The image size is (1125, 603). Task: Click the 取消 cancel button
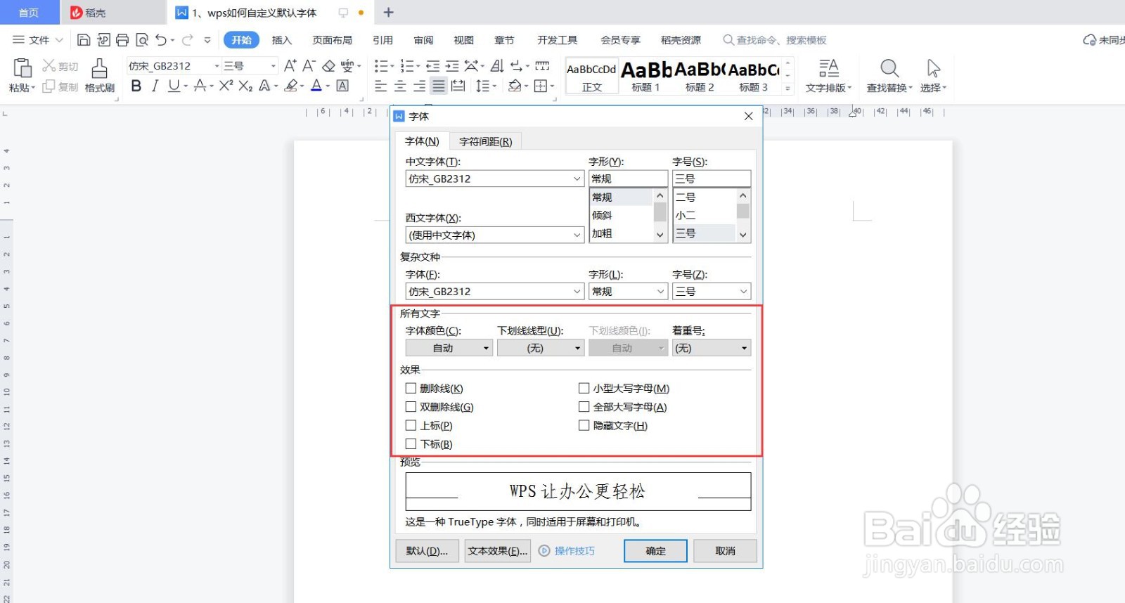[x=725, y=551]
